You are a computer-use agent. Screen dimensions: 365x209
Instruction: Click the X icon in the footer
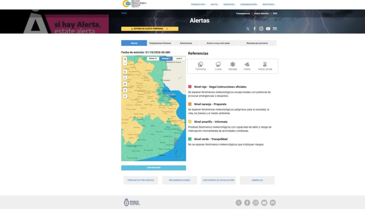(238, 203)
